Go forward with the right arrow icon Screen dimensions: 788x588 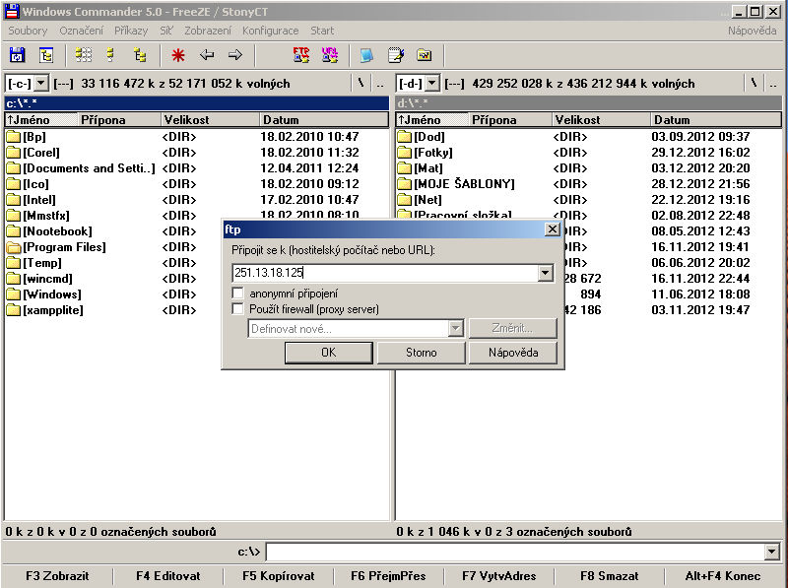click(x=235, y=55)
